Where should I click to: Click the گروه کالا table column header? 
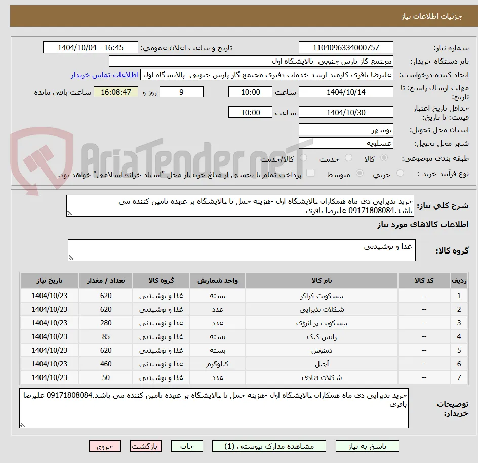click(161, 280)
